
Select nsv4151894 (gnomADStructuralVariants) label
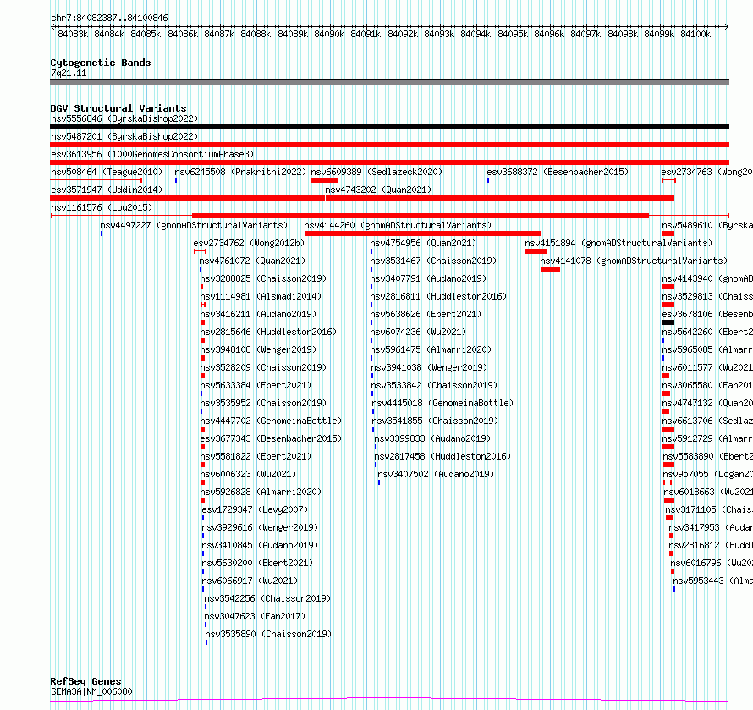pyautogui.click(x=618, y=243)
